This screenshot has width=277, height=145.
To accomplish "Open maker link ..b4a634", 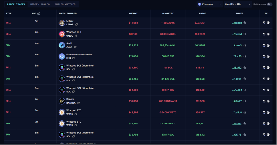I will [237, 90].
